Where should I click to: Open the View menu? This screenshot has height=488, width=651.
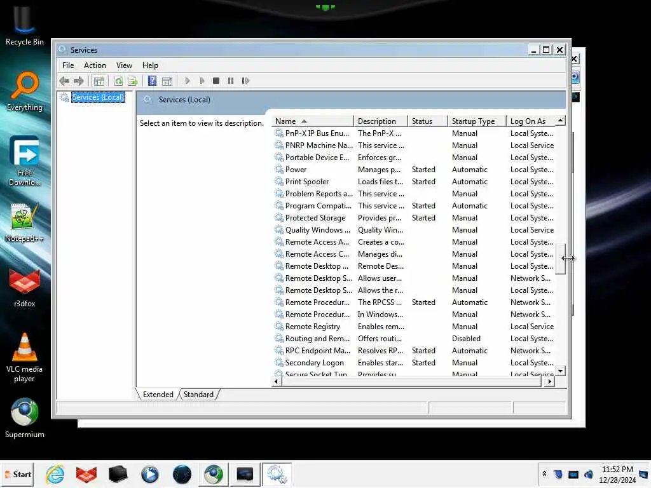click(x=124, y=65)
